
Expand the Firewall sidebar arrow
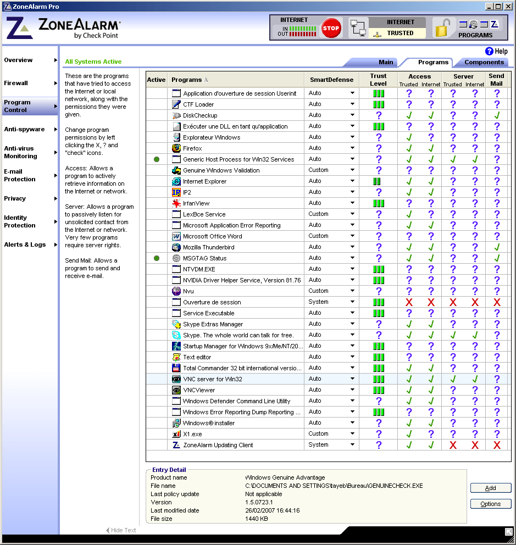56,83
